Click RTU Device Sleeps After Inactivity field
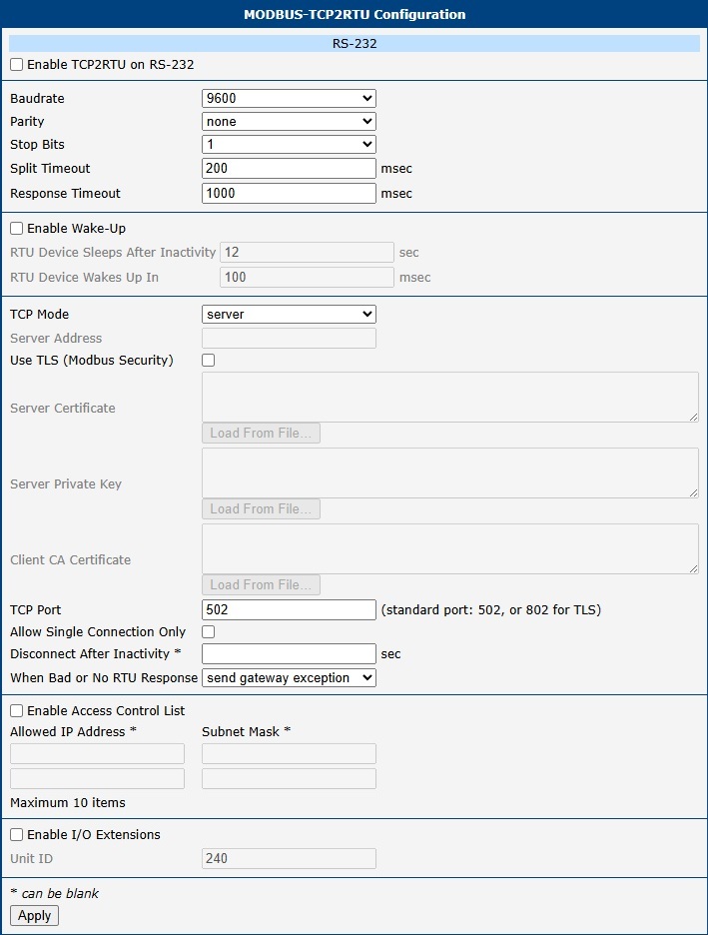The height and width of the screenshot is (935, 708). point(307,253)
